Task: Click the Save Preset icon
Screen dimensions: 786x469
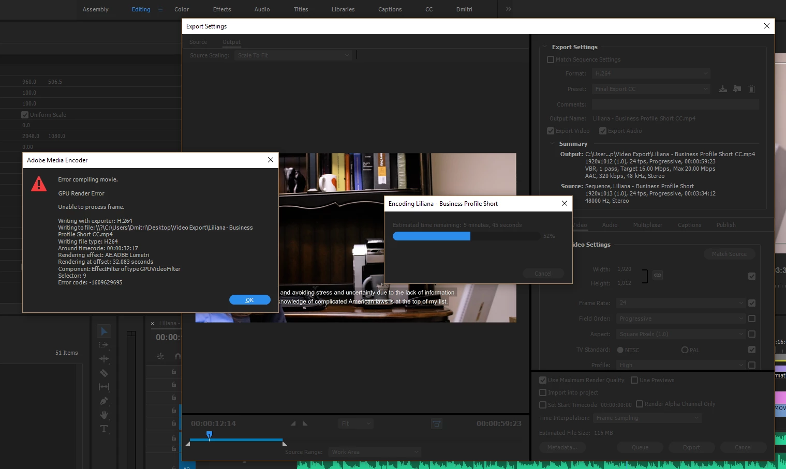Action: click(723, 89)
